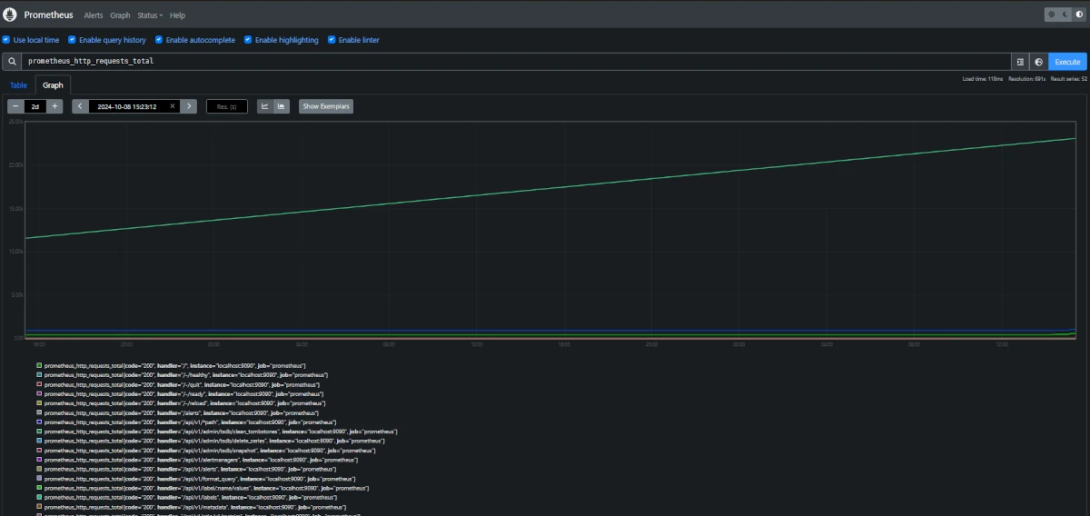Clear the end time value
Screen dimensions: 1090x516
[x=173, y=106]
